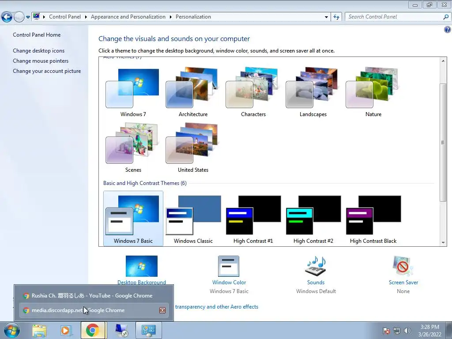Image resolution: width=452 pixels, height=339 pixels.
Task: Open the clock showing 3:28 PM
Action: [x=429, y=331]
